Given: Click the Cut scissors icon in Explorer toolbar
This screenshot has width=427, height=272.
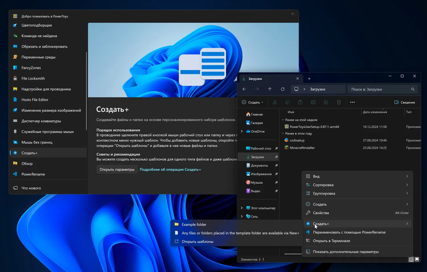Looking at the screenshot, I should tap(275, 102).
